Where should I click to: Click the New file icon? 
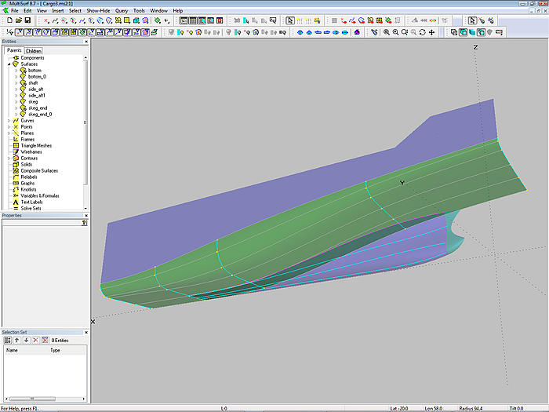click(8, 20)
